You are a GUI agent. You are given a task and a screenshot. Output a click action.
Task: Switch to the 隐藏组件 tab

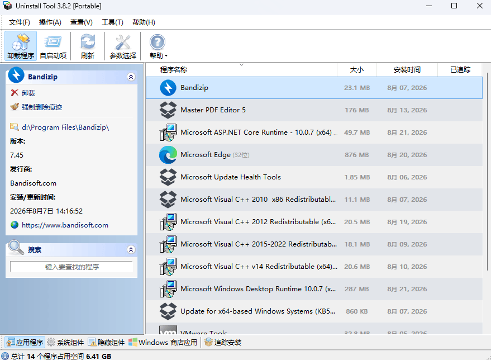(x=107, y=343)
